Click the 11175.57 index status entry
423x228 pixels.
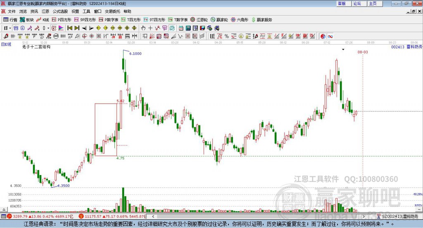coord(112,216)
